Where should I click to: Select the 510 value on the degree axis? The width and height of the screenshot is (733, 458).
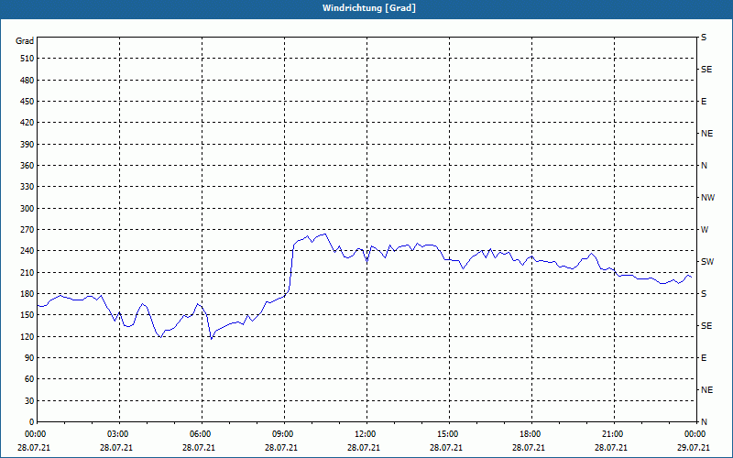pos(27,59)
